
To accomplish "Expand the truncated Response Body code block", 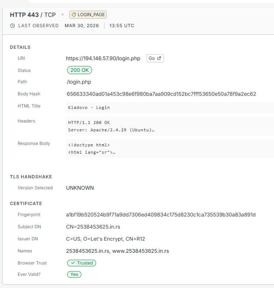I will pos(170,149).
